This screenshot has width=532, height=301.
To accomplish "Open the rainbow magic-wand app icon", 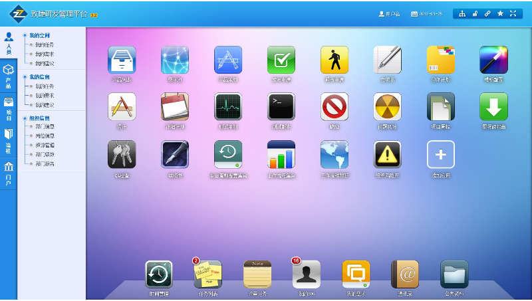I will (x=493, y=60).
